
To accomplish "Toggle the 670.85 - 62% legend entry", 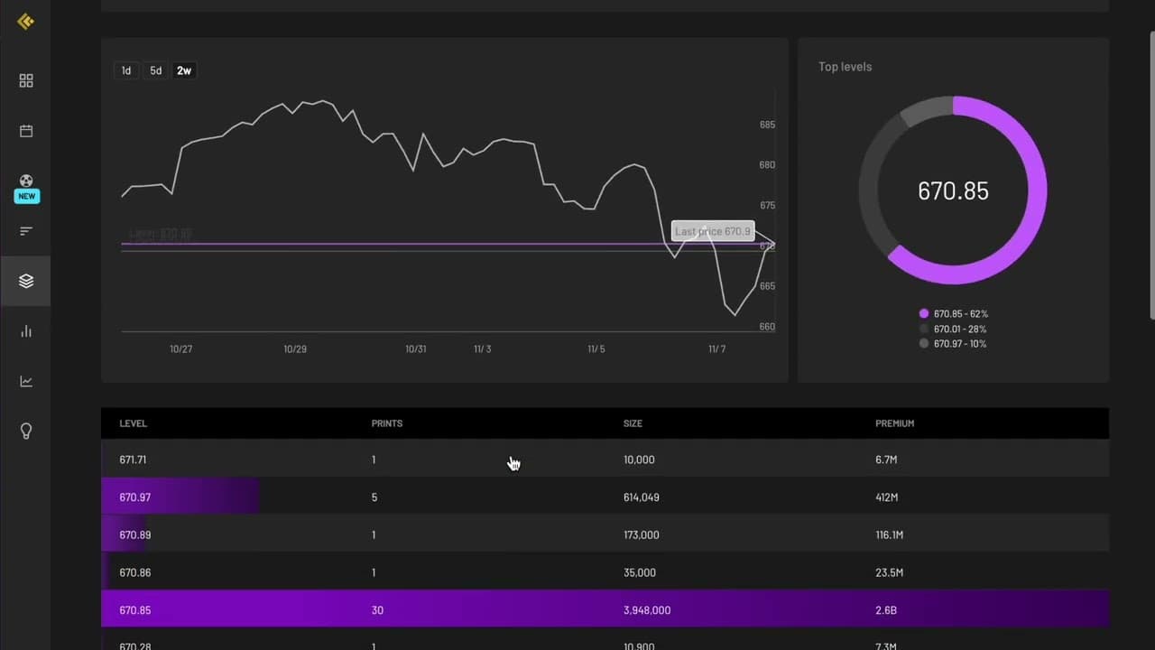I will tap(953, 313).
